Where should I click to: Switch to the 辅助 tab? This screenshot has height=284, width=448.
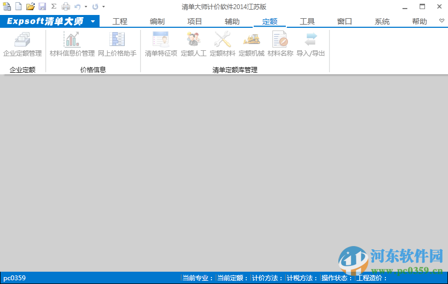[232, 21]
